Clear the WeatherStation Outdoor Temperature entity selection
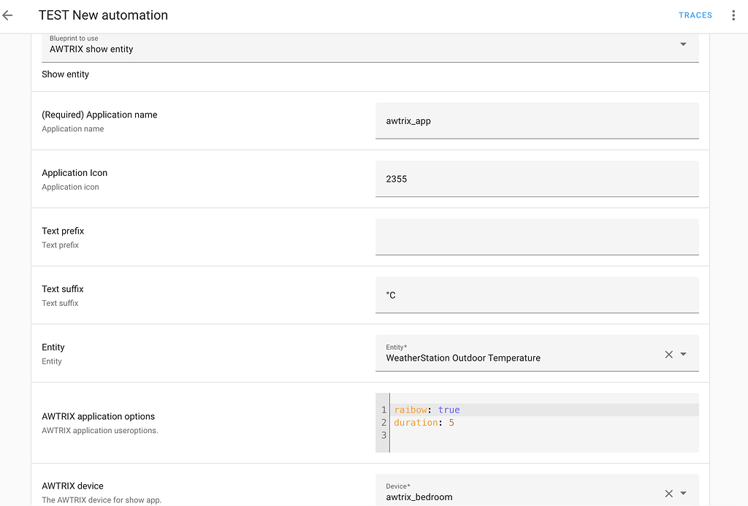Screen dimensions: 748x506 coord(668,354)
